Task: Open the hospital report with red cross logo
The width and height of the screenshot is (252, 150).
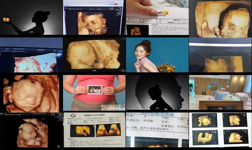Action: [x=94, y=130]
